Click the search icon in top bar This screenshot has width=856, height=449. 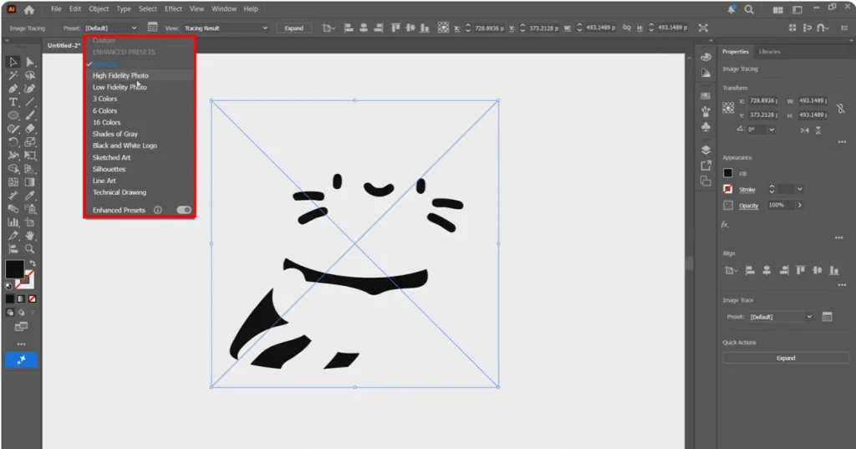coord(749,9)
